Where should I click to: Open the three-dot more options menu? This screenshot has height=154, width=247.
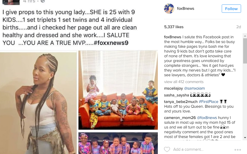click(x=237, y=150)
